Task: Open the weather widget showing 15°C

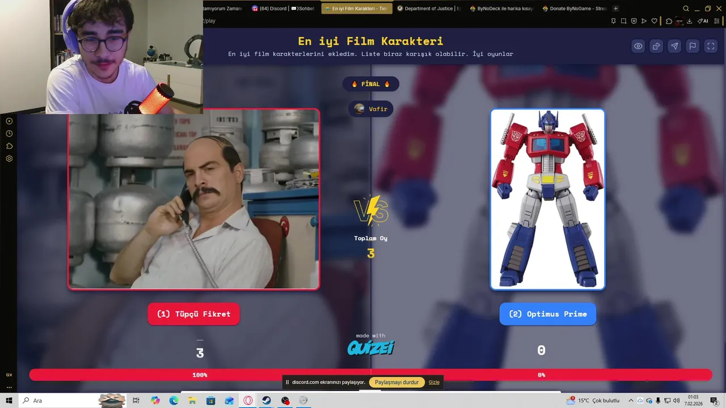Action: 593,401
